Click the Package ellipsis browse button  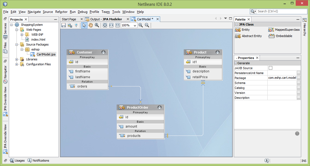click(298, 78)
